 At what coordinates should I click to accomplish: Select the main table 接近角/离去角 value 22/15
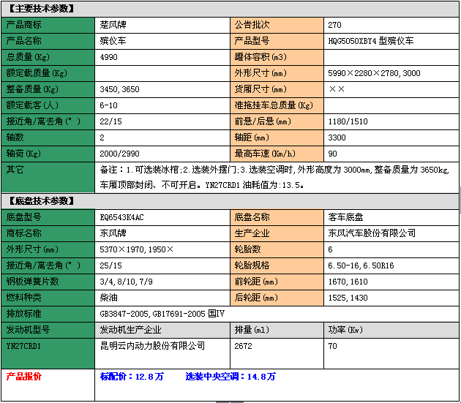[x=110, y=121]
